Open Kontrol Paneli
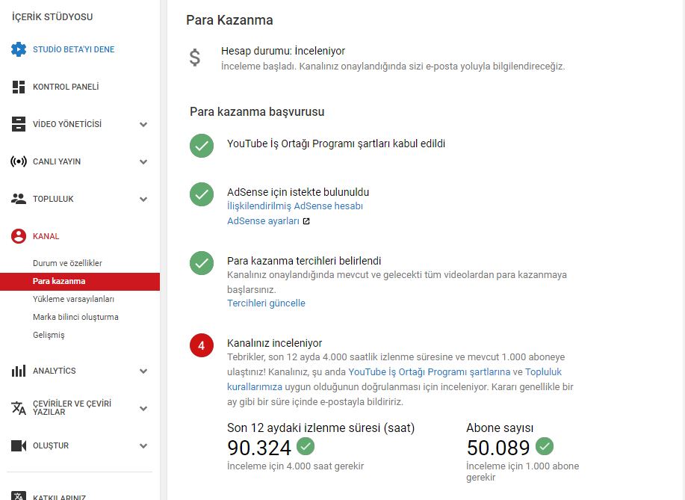 tap(66, 87)
